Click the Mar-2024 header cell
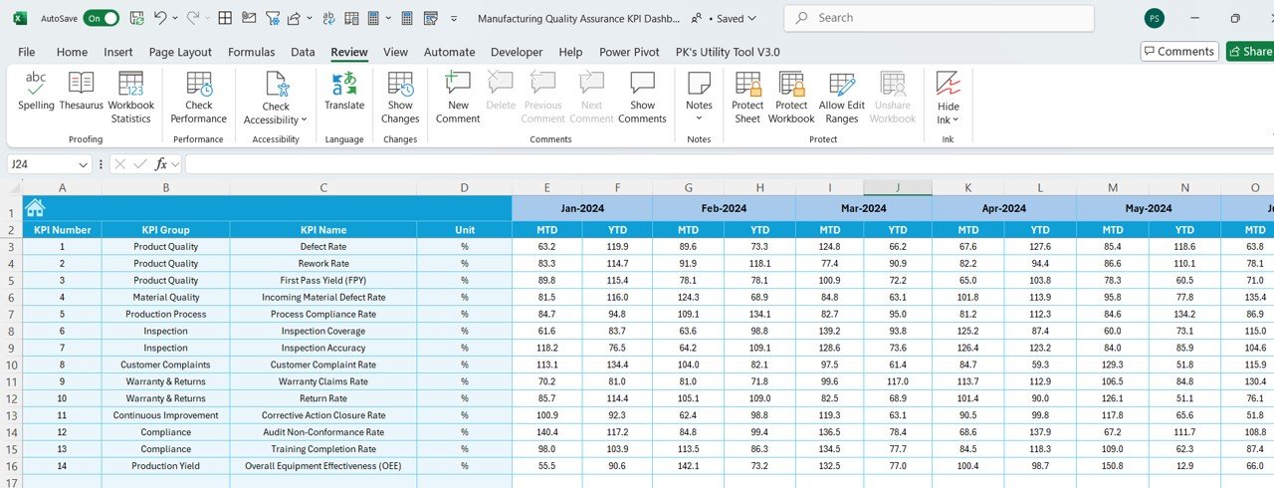This screenshot has width=1274, height=488. tap(863, 208)
